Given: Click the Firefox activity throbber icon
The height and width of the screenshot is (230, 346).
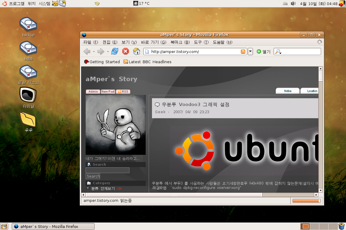Looking at the screenshot, I should [x=320, y=42].
